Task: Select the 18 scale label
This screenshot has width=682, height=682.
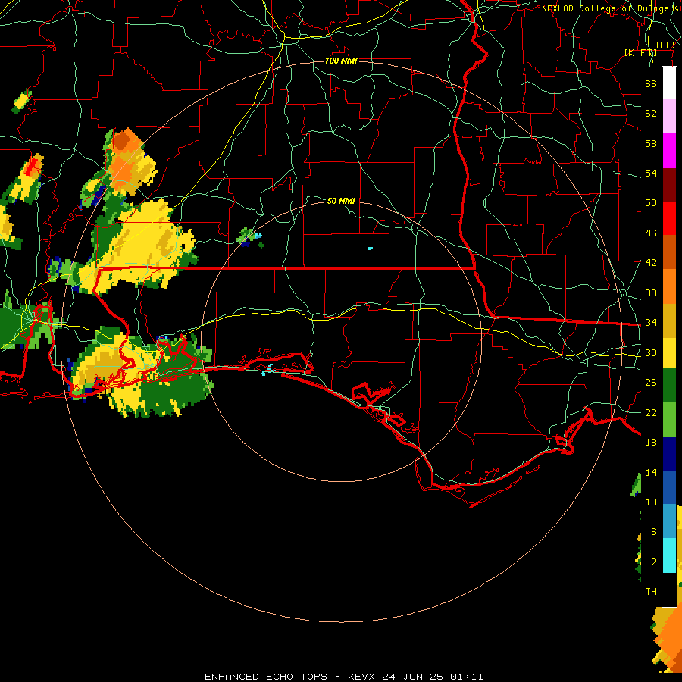Action: pos(651,443)
